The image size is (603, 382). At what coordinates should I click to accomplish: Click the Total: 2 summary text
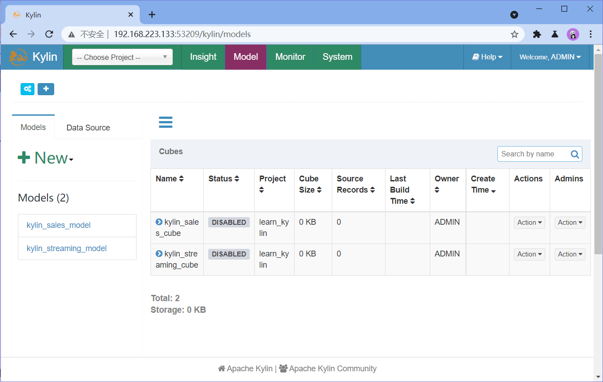pos(165,298)
